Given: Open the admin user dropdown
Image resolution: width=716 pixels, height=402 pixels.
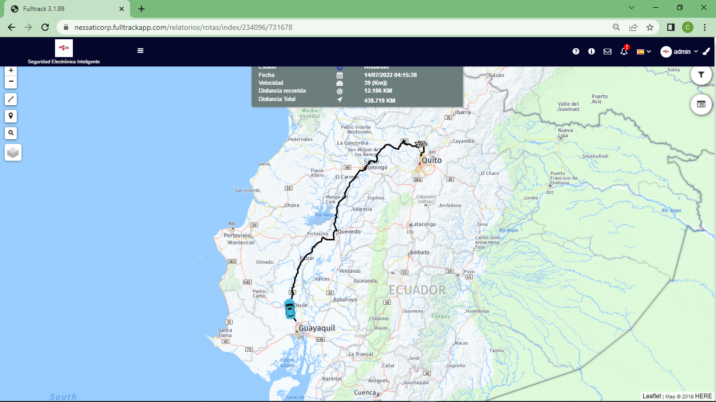Looking at the screenshot, I should point(679,51).
